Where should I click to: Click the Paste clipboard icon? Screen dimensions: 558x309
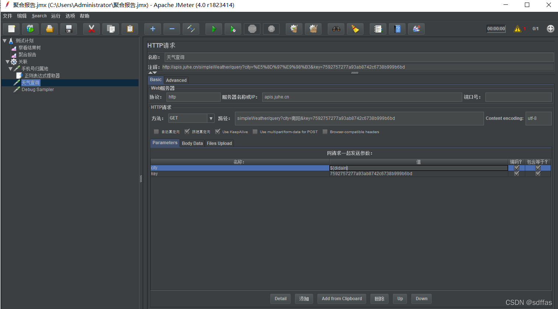point(130,29)
